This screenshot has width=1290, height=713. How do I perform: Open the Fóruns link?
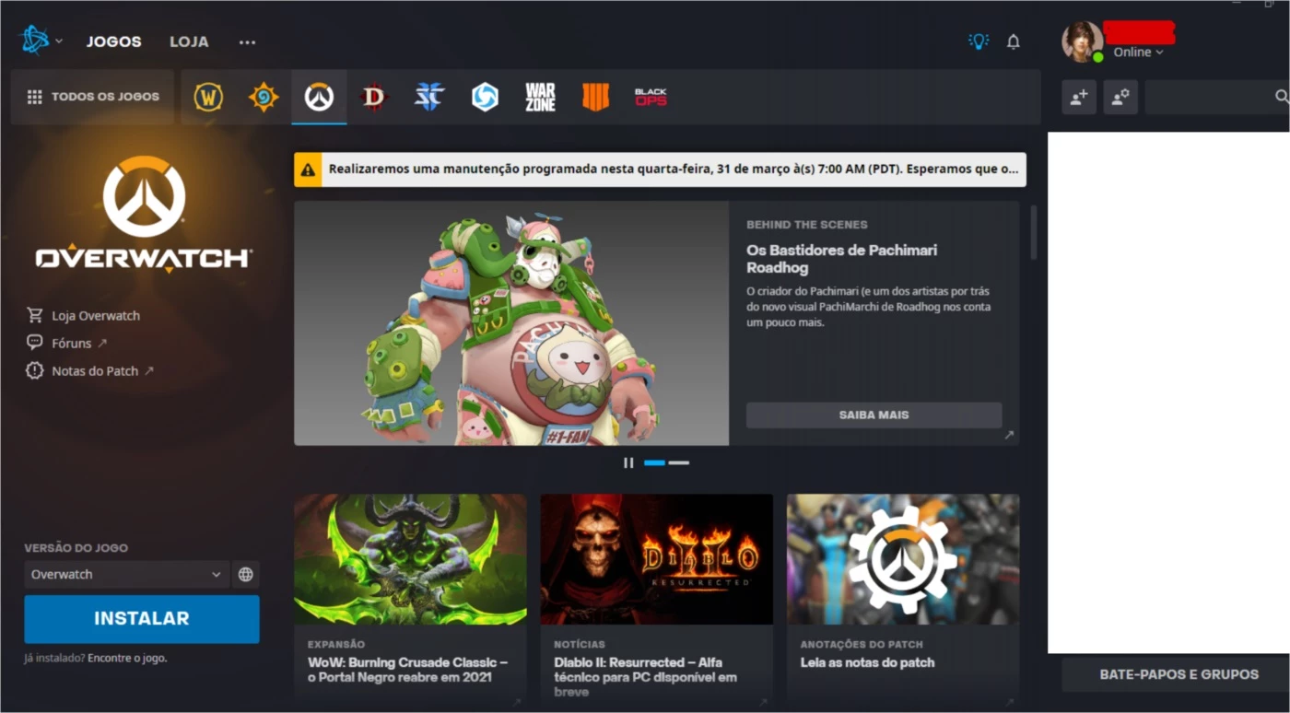(x=67, y=343)
